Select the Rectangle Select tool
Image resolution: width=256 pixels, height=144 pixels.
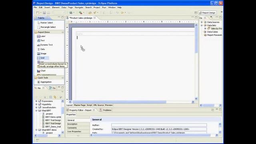point(46,27)
